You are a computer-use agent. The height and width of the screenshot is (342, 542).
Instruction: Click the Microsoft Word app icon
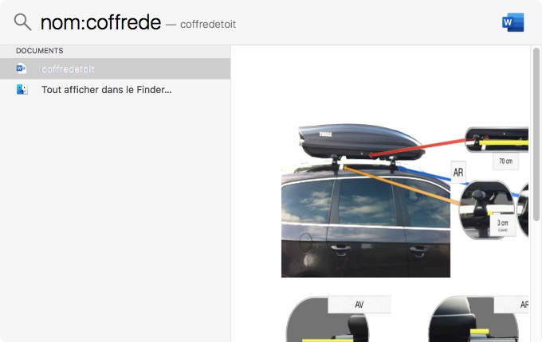pyautogui.click(x=513, y=22)
